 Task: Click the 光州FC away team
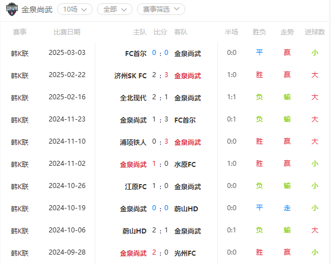coord(185,253)
